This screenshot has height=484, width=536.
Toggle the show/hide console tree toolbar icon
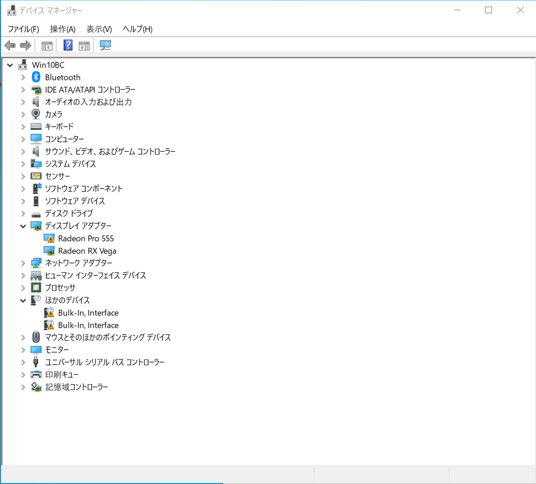point(47,46)
